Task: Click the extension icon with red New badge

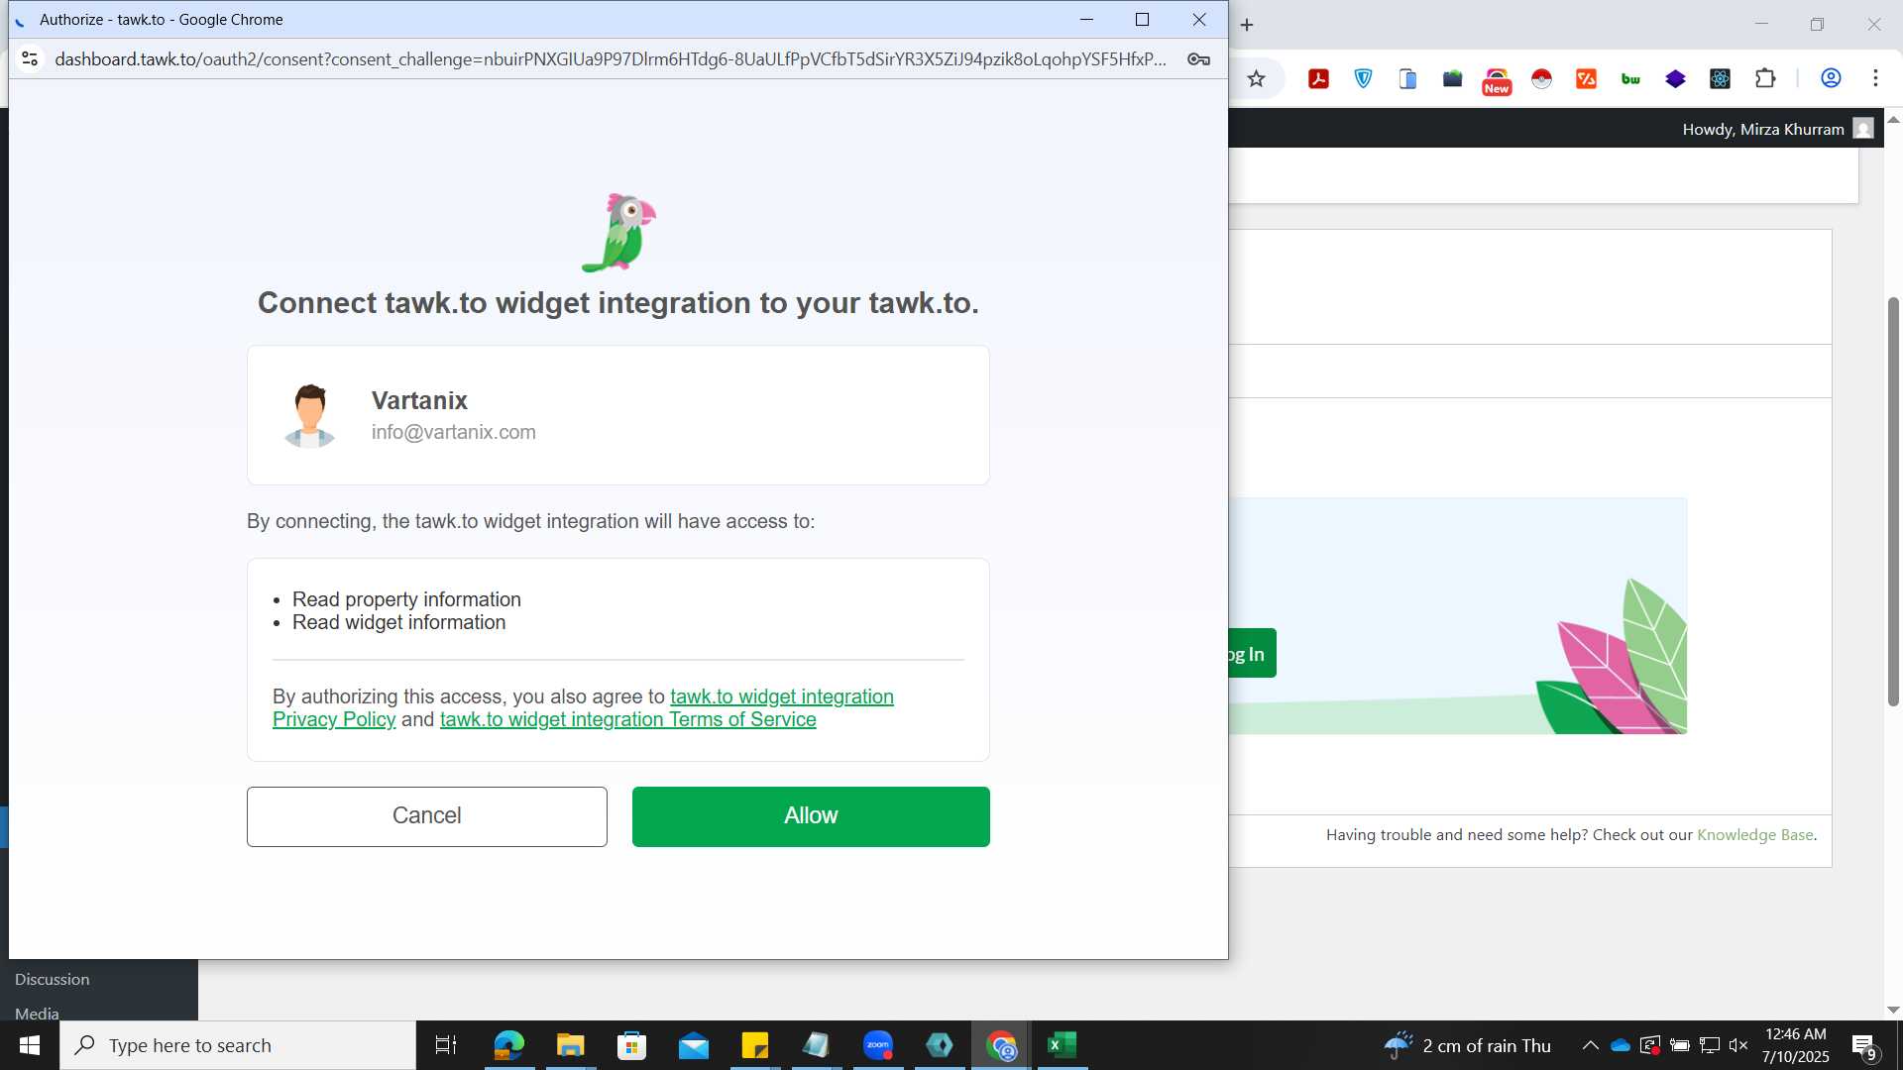Action: coord(1497,81)
